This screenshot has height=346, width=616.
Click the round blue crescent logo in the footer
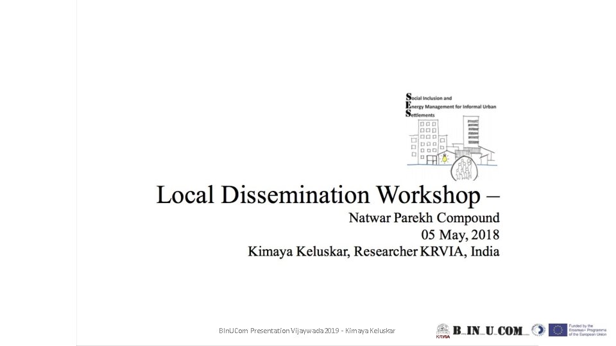538,330
